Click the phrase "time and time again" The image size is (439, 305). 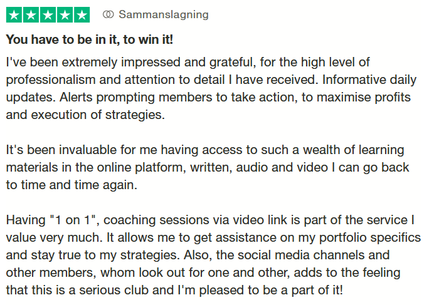click(79, 185)
